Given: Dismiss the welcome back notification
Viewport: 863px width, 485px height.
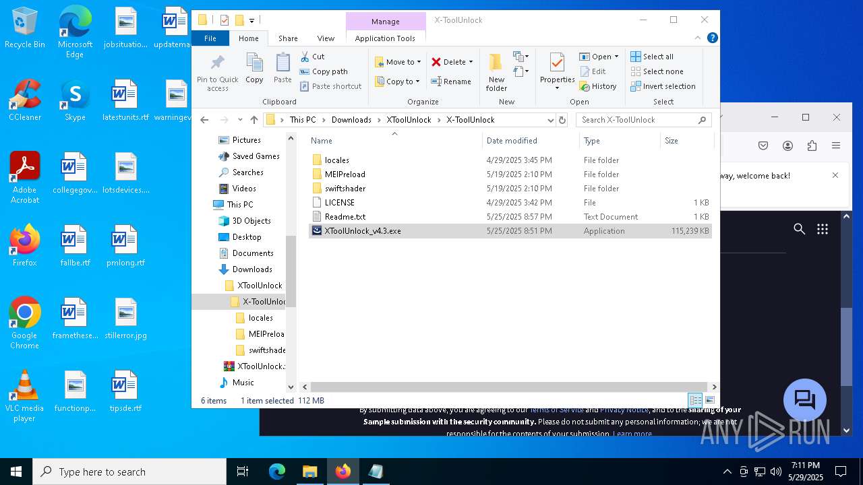Looking at the screenshot, I should [x=835, y=175].
